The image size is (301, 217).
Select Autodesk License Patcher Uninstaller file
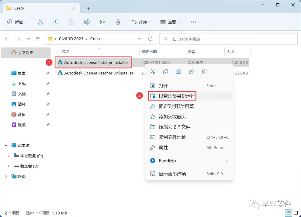coord(98,73)
